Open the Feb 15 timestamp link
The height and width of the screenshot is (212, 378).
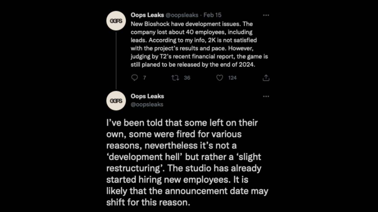pos(212,15)
